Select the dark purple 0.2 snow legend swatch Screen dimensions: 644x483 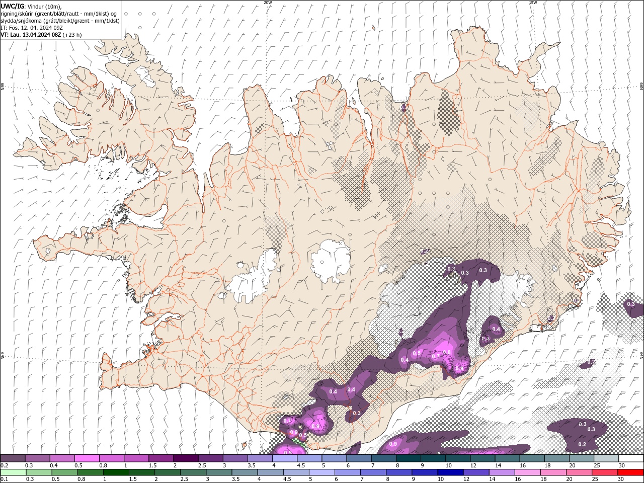[13, 458]
